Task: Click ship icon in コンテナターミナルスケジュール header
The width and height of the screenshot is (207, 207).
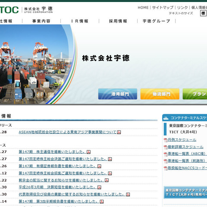Action: click(x=166, y=118)
